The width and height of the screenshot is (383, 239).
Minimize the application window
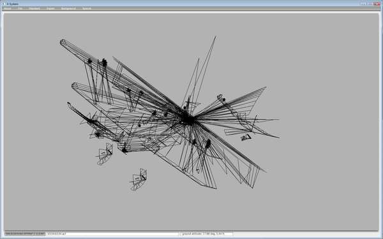coord(363,4)
